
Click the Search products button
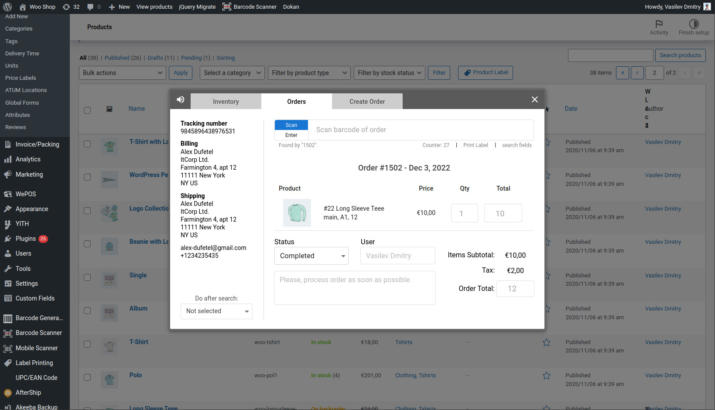(x=680, y=55)
